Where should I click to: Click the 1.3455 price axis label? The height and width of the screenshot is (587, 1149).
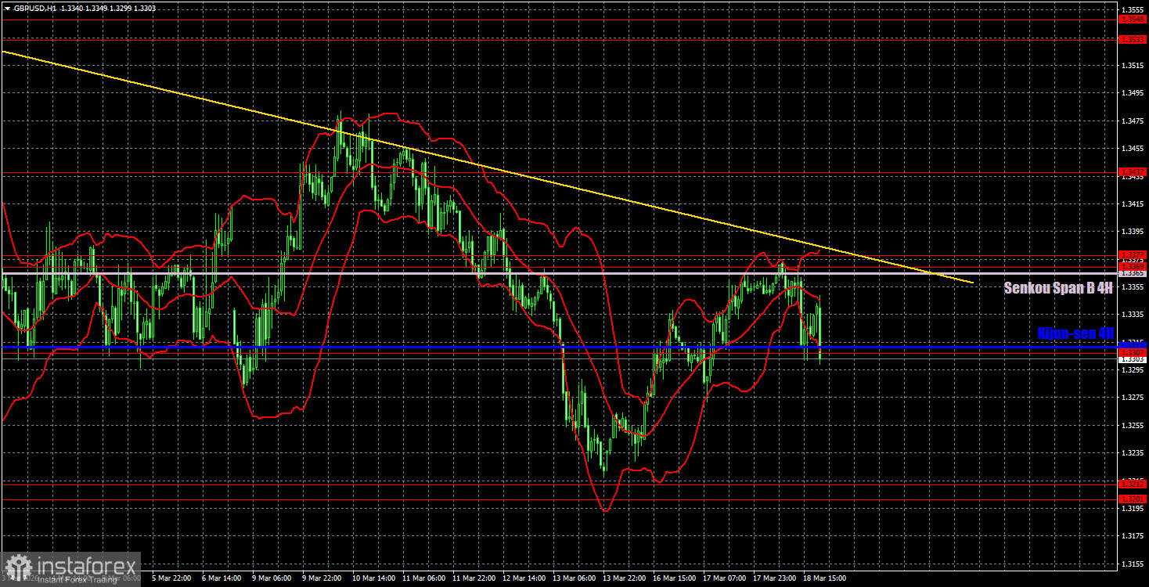click(1133, 148)
